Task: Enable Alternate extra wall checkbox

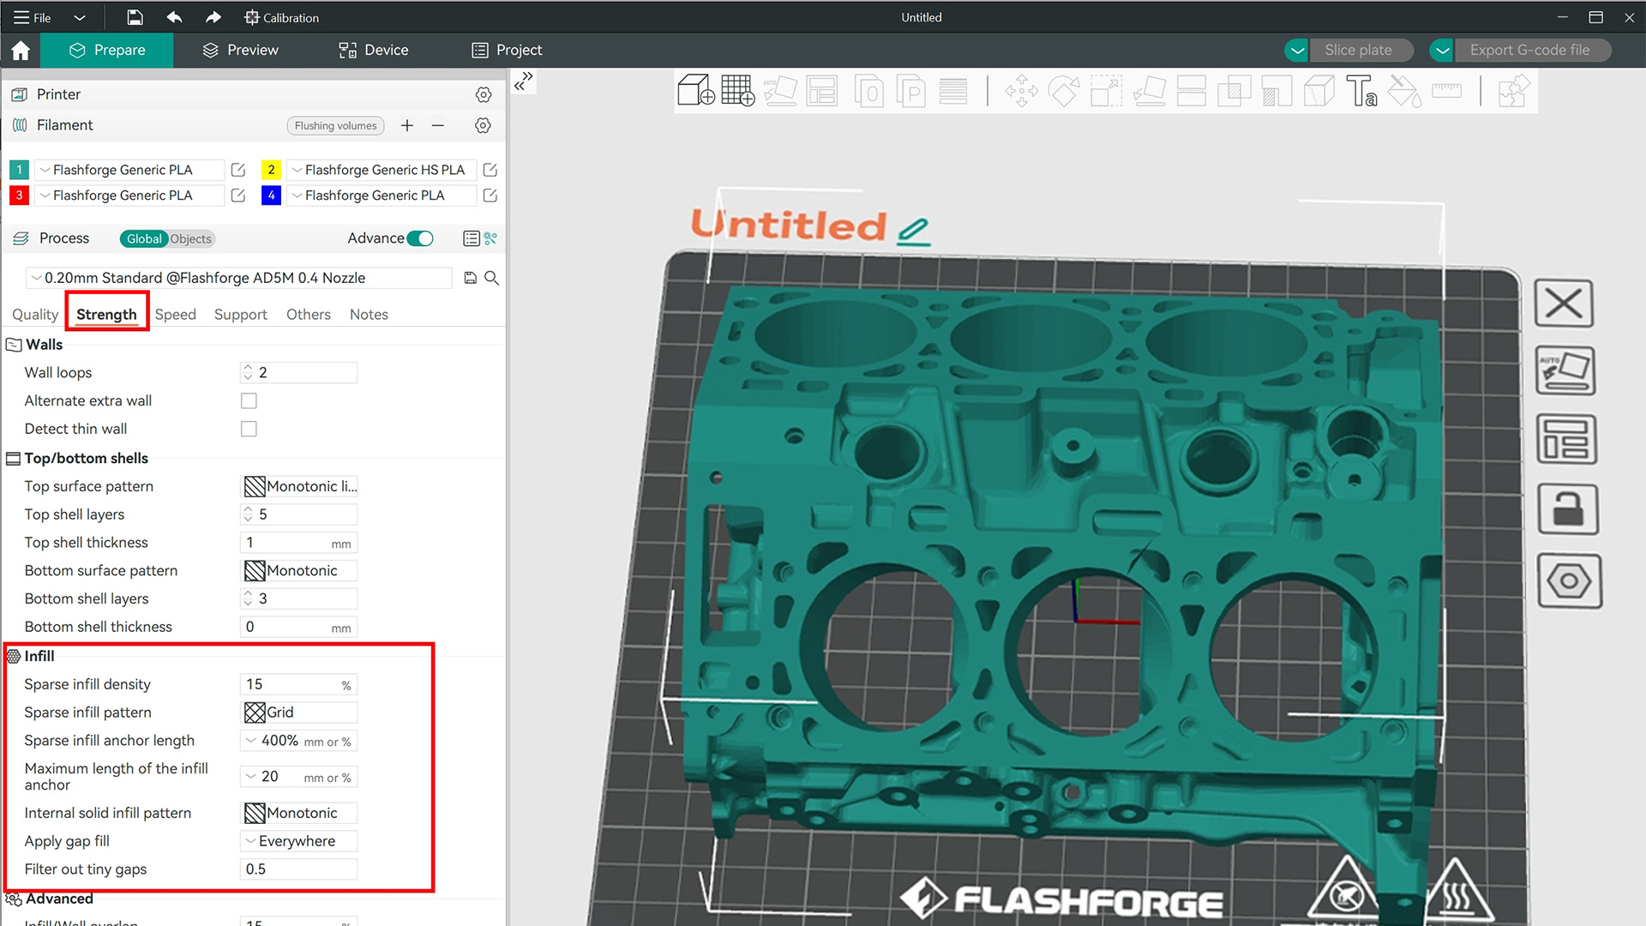Action: (249, 400)
